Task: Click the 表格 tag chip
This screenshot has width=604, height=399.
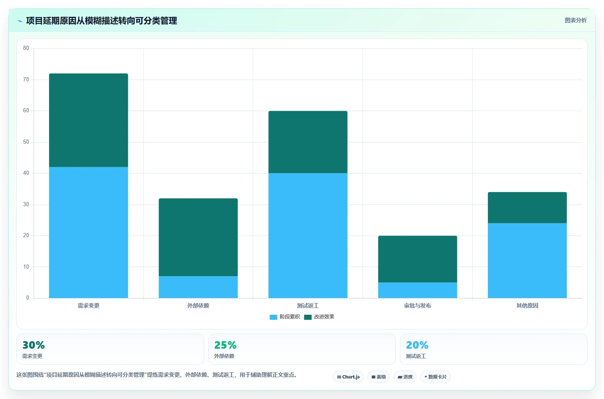Action: [378, 377]
